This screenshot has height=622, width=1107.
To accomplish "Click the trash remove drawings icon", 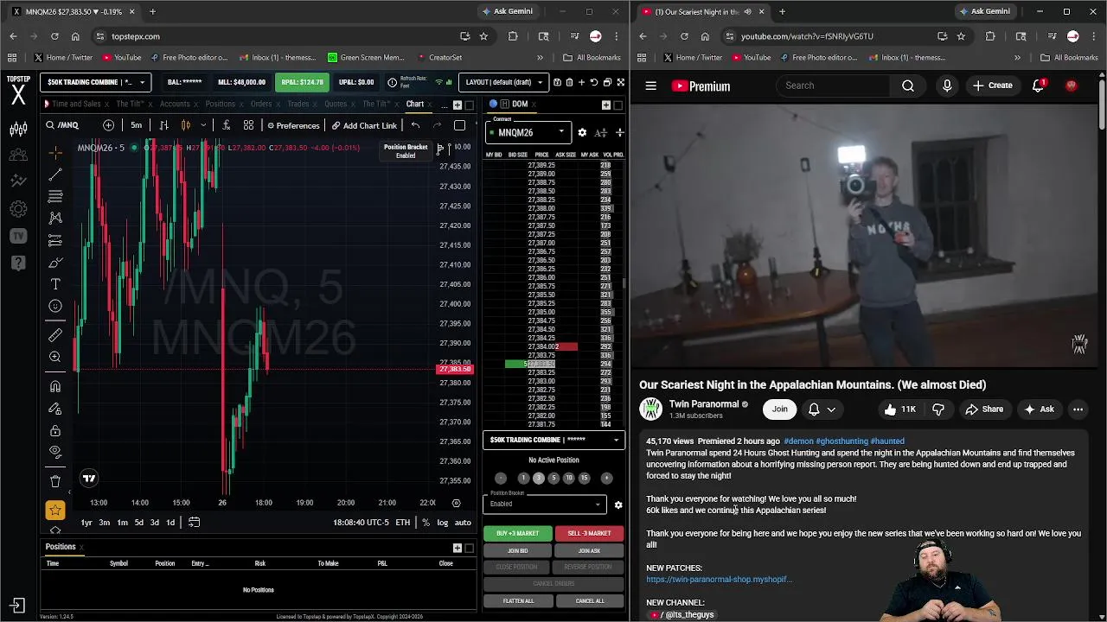I will tap(55, 481).
